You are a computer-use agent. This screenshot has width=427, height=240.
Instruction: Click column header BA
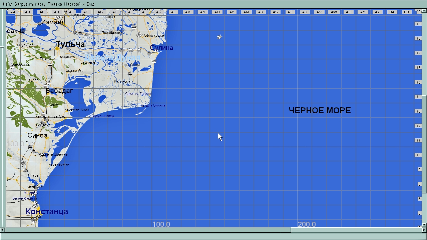click(392, 12)
